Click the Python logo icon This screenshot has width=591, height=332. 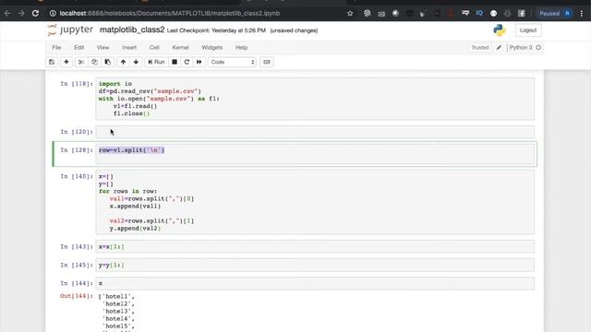[500, 30]
